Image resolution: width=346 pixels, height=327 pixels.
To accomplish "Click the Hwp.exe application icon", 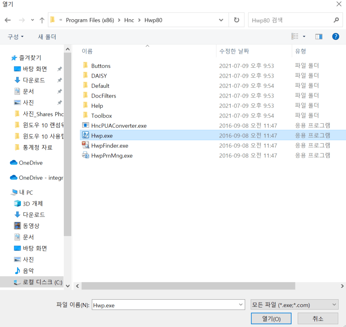I will [85, 135].
